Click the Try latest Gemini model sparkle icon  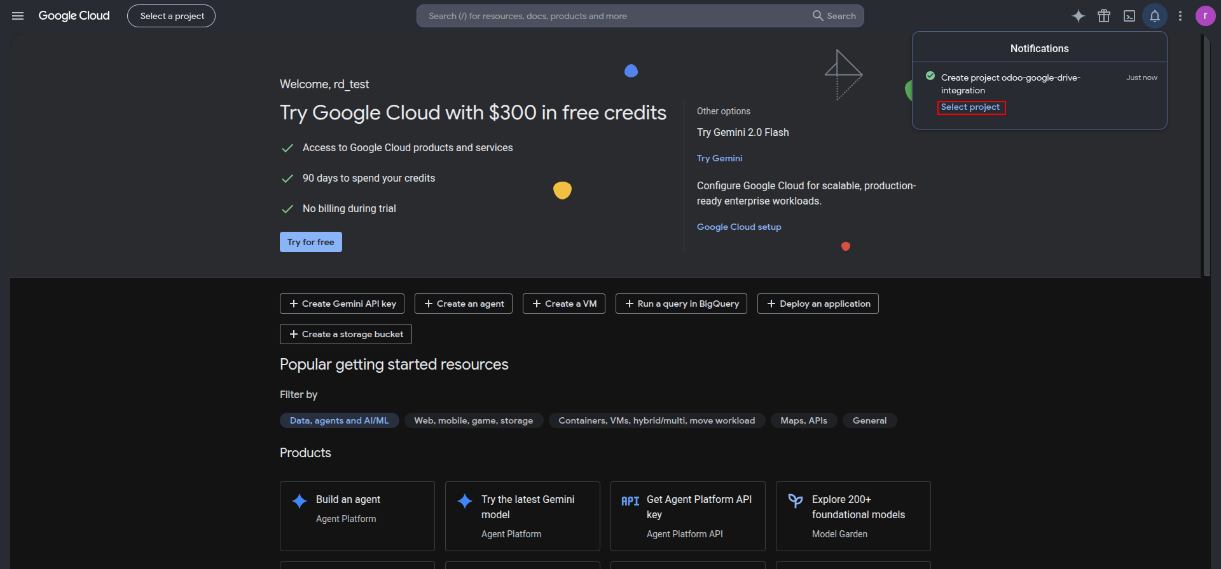[465, 500]
